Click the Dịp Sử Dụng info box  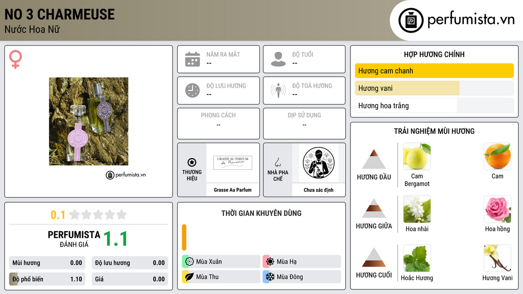pyautogui.click(x=304, y=124)
